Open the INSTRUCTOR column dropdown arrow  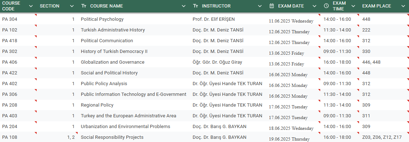click(x=260, y=6)
